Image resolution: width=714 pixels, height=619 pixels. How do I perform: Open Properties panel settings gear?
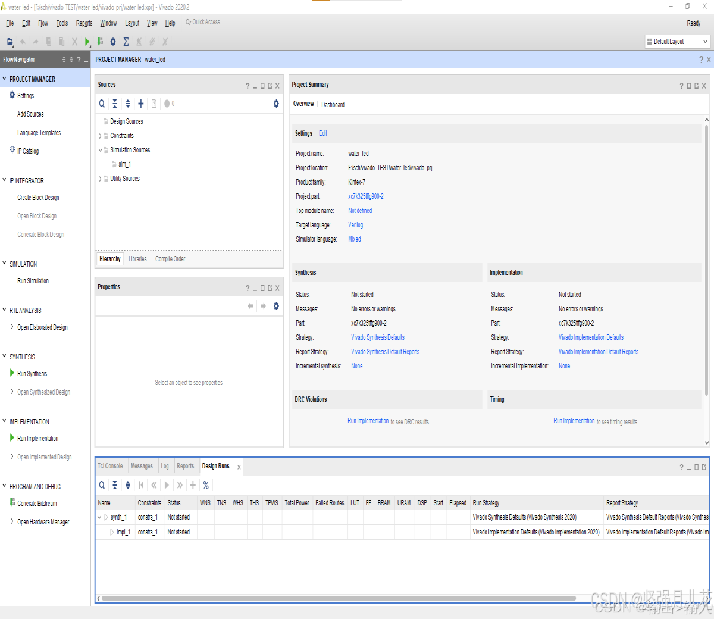point(276,306)
